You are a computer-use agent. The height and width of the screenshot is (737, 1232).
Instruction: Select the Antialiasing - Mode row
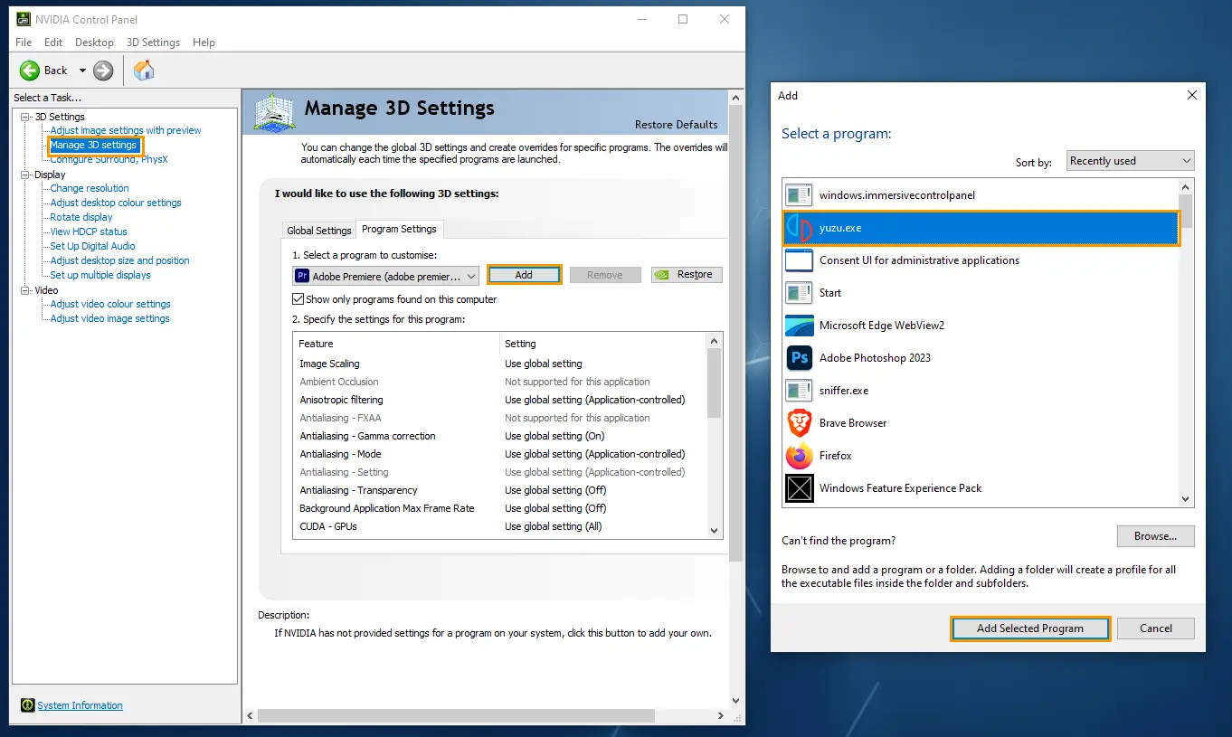(x=499, y=454)
